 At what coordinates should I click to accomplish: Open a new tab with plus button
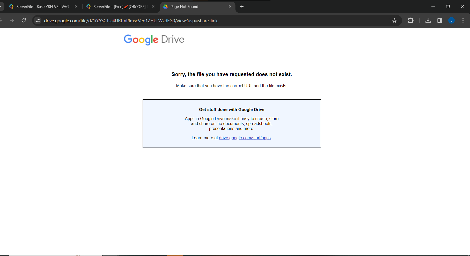tap(242, 6)
